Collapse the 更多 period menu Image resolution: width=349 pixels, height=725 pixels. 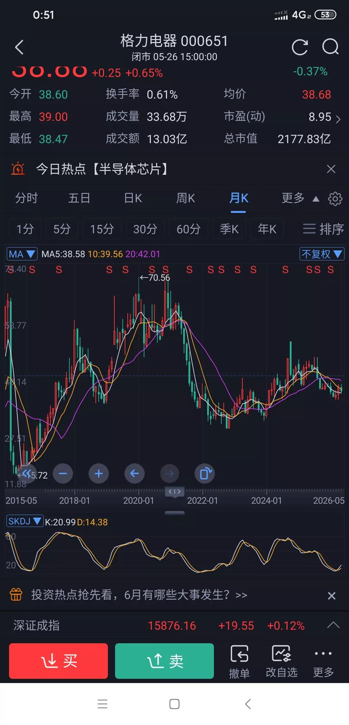coord(300,198)
